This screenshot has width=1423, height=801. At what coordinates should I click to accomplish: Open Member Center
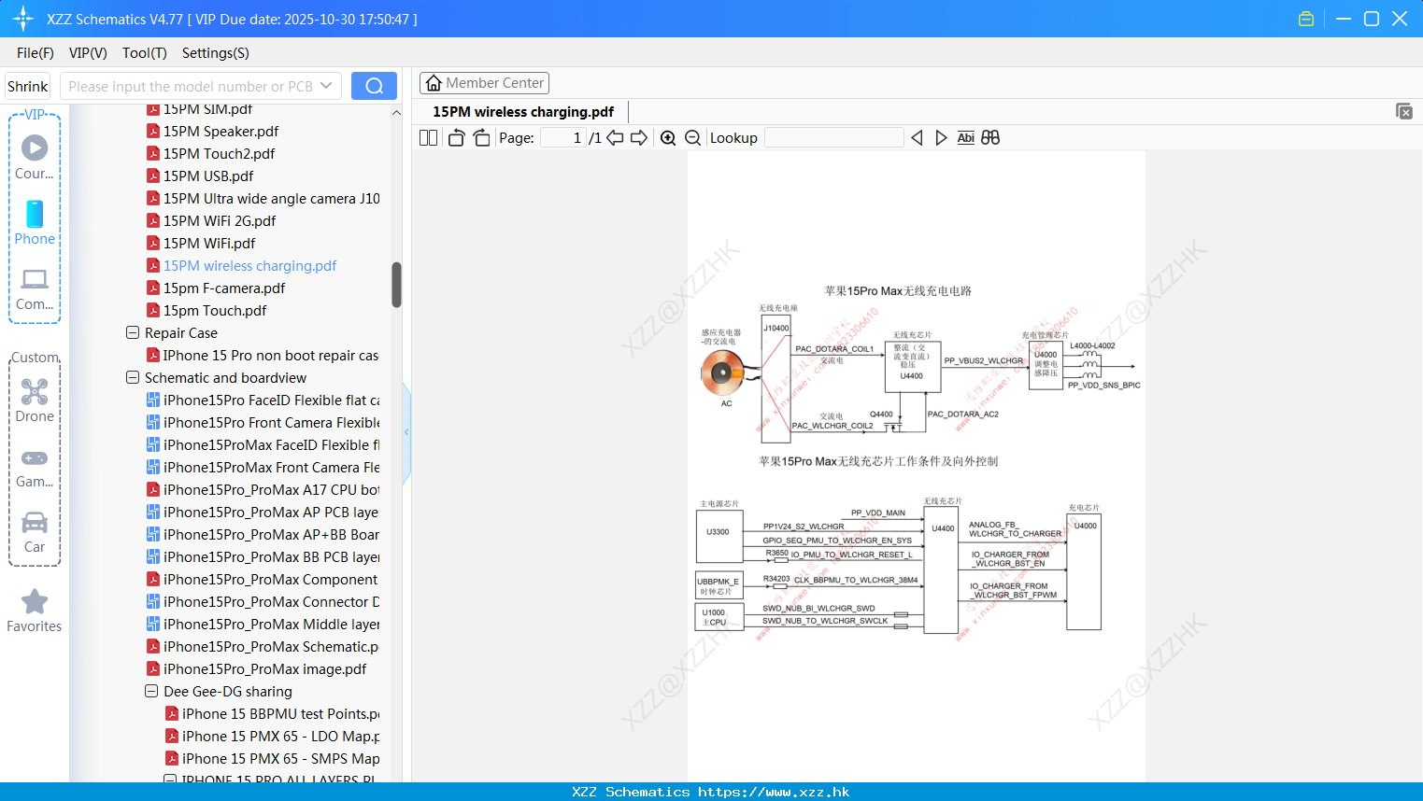pyautogui.click(x=484, y=83)
